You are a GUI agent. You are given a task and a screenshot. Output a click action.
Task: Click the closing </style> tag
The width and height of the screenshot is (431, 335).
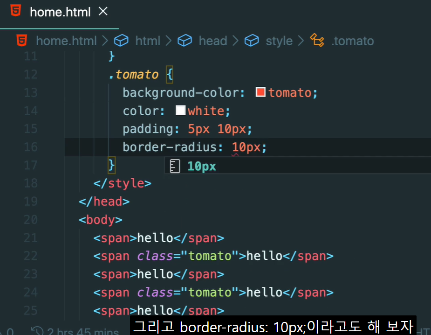(x=123, y=183)
